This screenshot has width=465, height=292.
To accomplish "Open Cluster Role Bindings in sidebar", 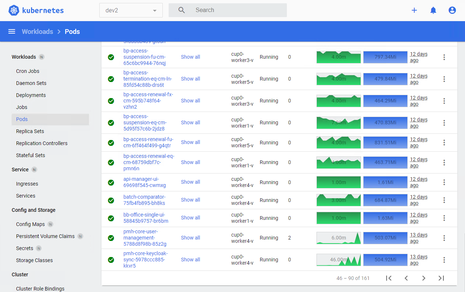I will pos(40,289).
